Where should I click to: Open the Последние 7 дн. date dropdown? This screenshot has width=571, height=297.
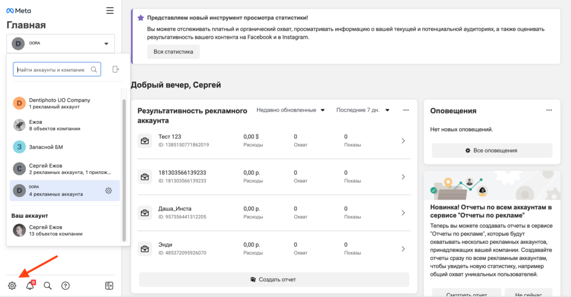click(362, 110)
